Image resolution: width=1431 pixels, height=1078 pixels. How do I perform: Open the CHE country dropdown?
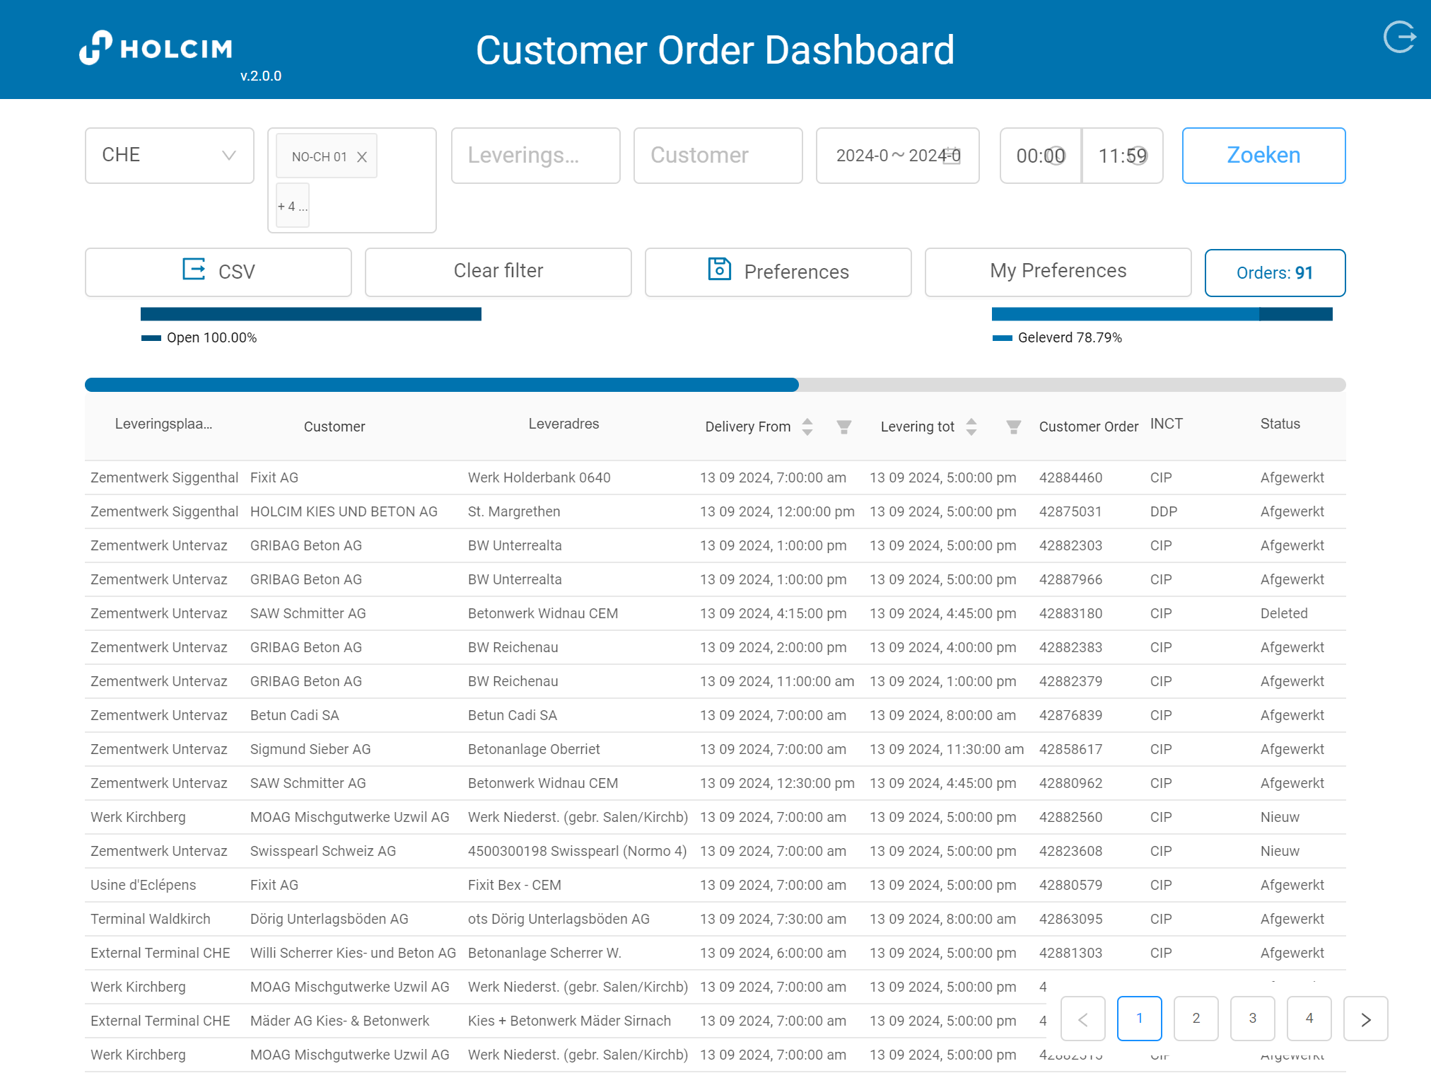[169, 156]
